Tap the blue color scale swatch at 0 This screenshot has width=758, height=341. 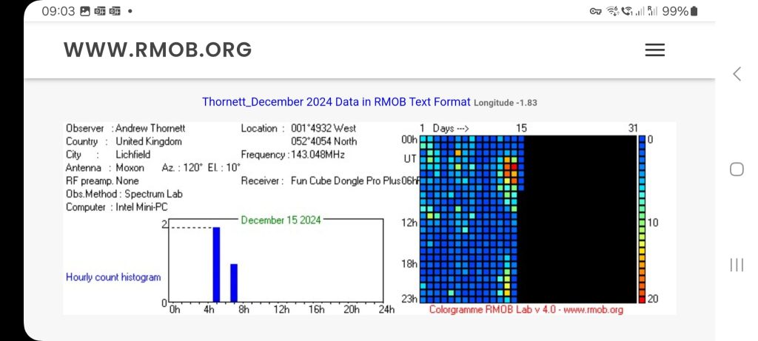point(642,139)
